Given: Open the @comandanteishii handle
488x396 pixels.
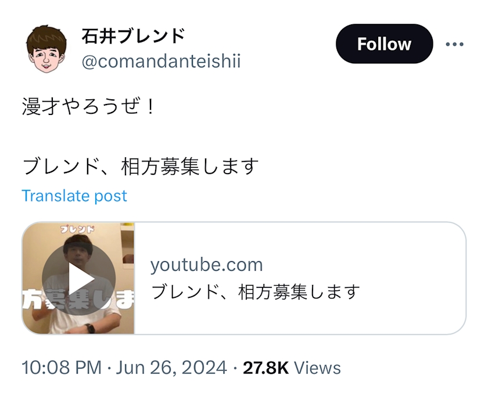Looking at the screenshot, I should pyautogui.click(x=161, y=62).
